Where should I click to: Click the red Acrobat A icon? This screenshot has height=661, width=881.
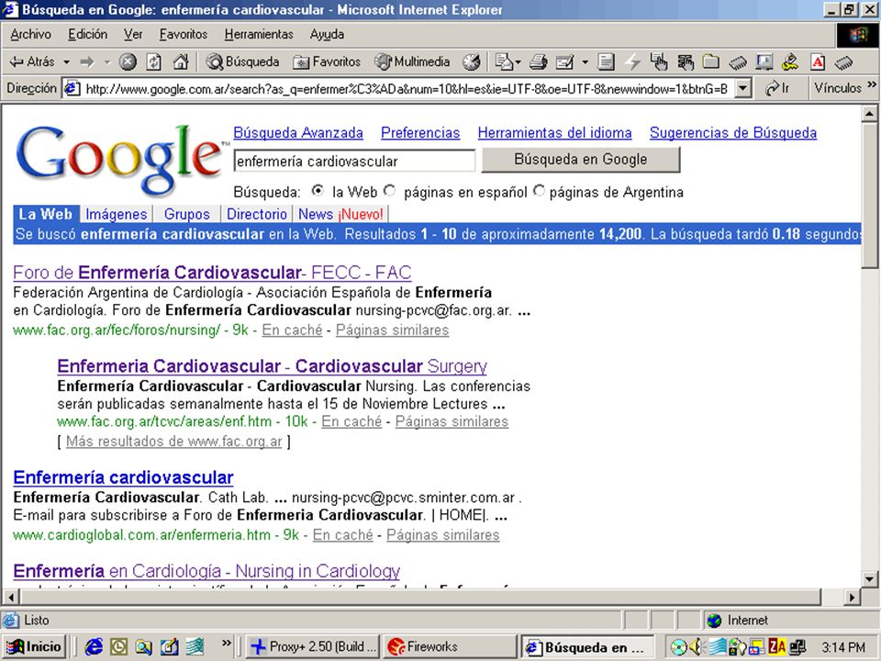click(x=818, y=62)
